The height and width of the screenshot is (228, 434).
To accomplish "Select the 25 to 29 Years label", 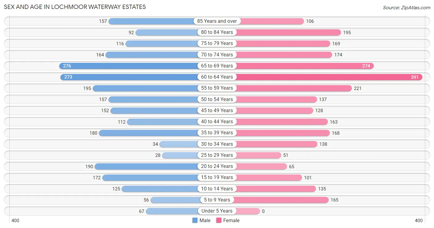I will click(x=217, y=155).
